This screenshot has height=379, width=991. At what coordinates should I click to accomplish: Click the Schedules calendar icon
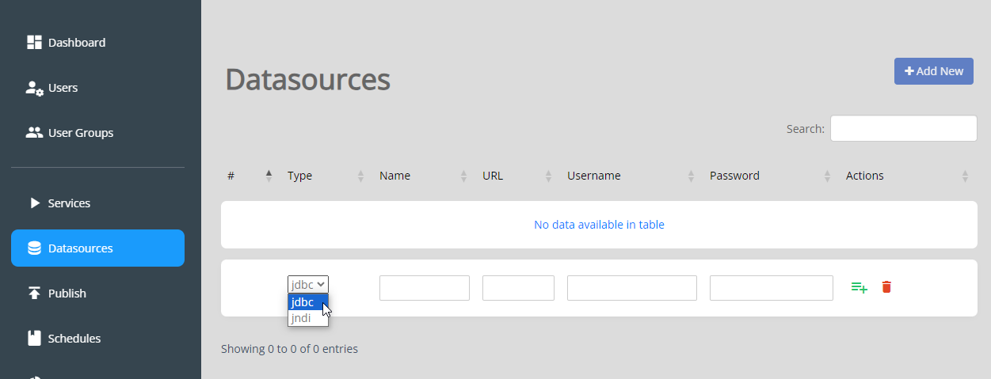[x=34, y=339]
